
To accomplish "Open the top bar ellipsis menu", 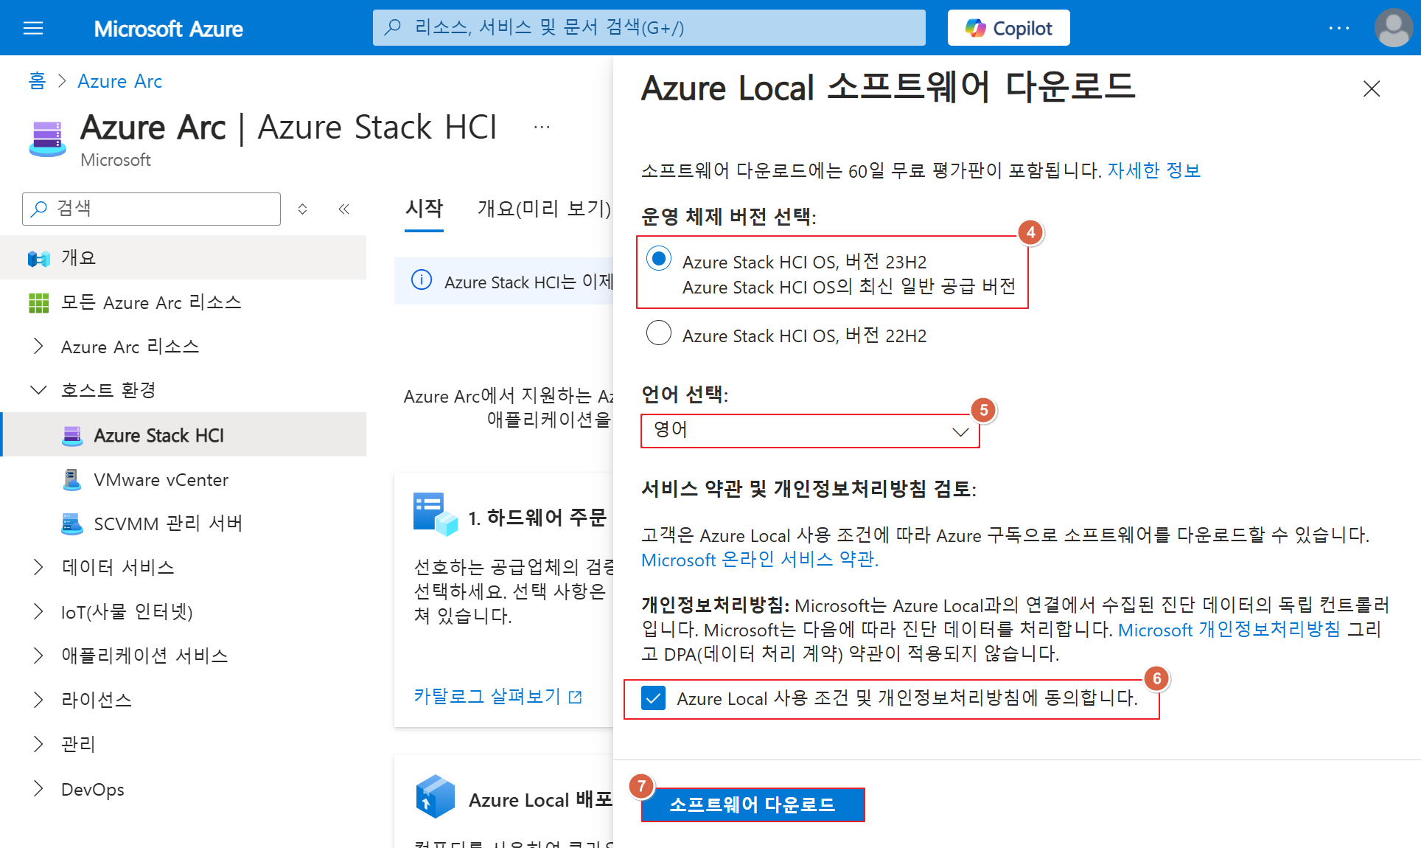I will [1338, 28].
